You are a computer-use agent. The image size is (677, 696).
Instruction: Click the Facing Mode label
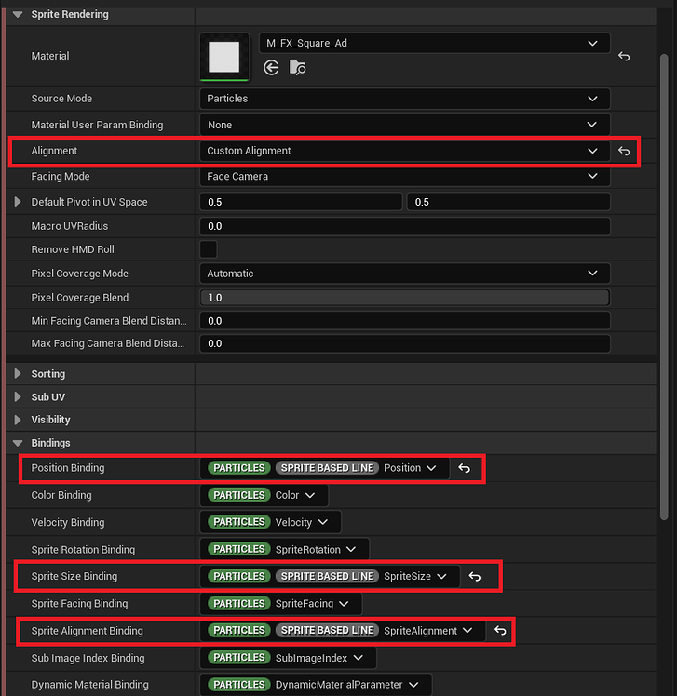[61, 176]
